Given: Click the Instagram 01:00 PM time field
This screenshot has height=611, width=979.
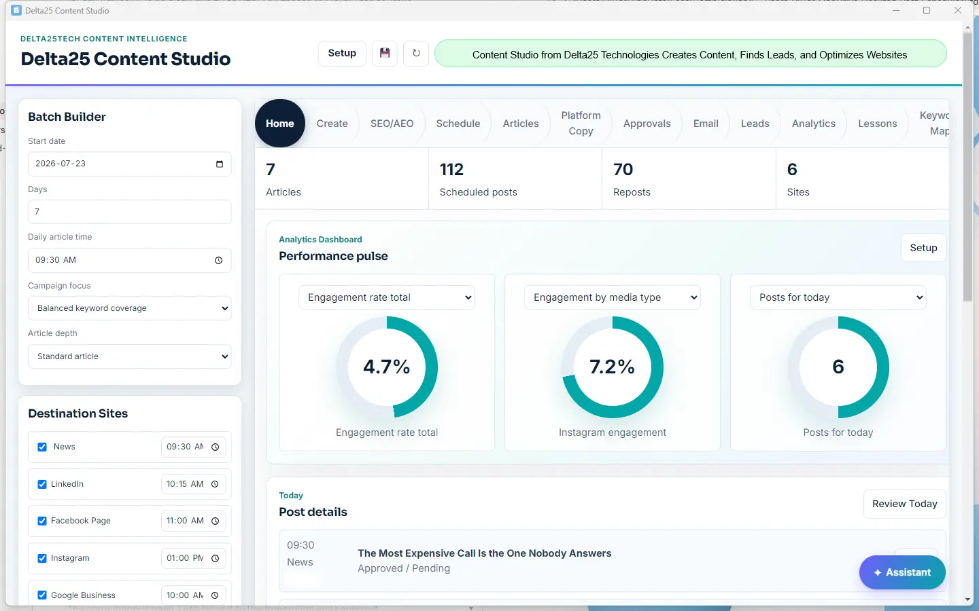Looking at the screenshot, I should click(193, 558).
